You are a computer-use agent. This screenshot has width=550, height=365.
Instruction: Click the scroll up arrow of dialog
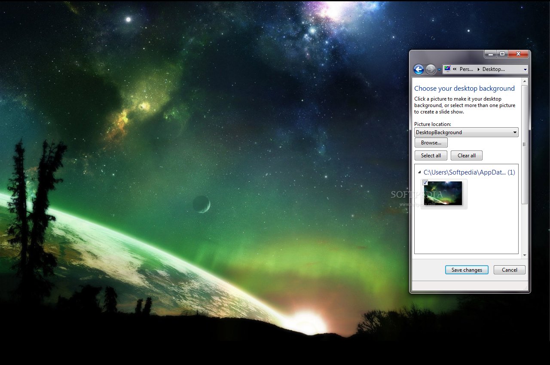(525, 81)
